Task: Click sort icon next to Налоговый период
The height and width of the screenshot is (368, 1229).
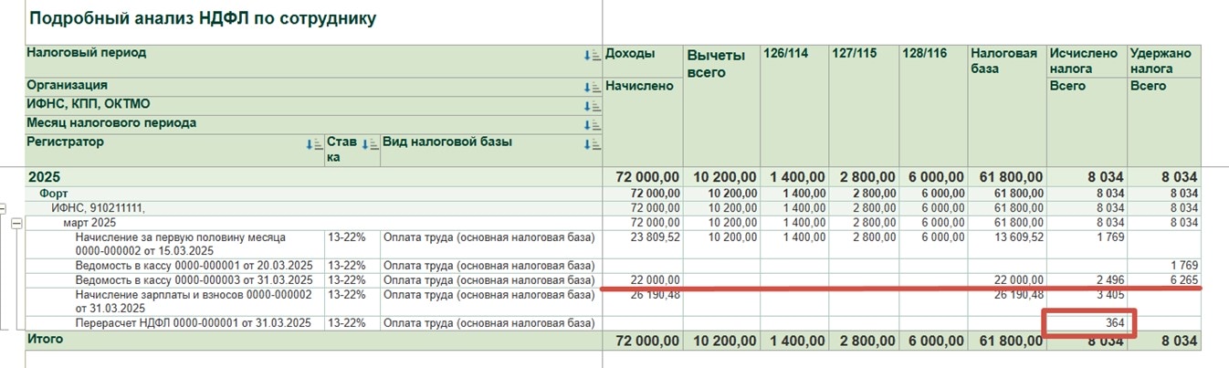Action: [592, 56]
